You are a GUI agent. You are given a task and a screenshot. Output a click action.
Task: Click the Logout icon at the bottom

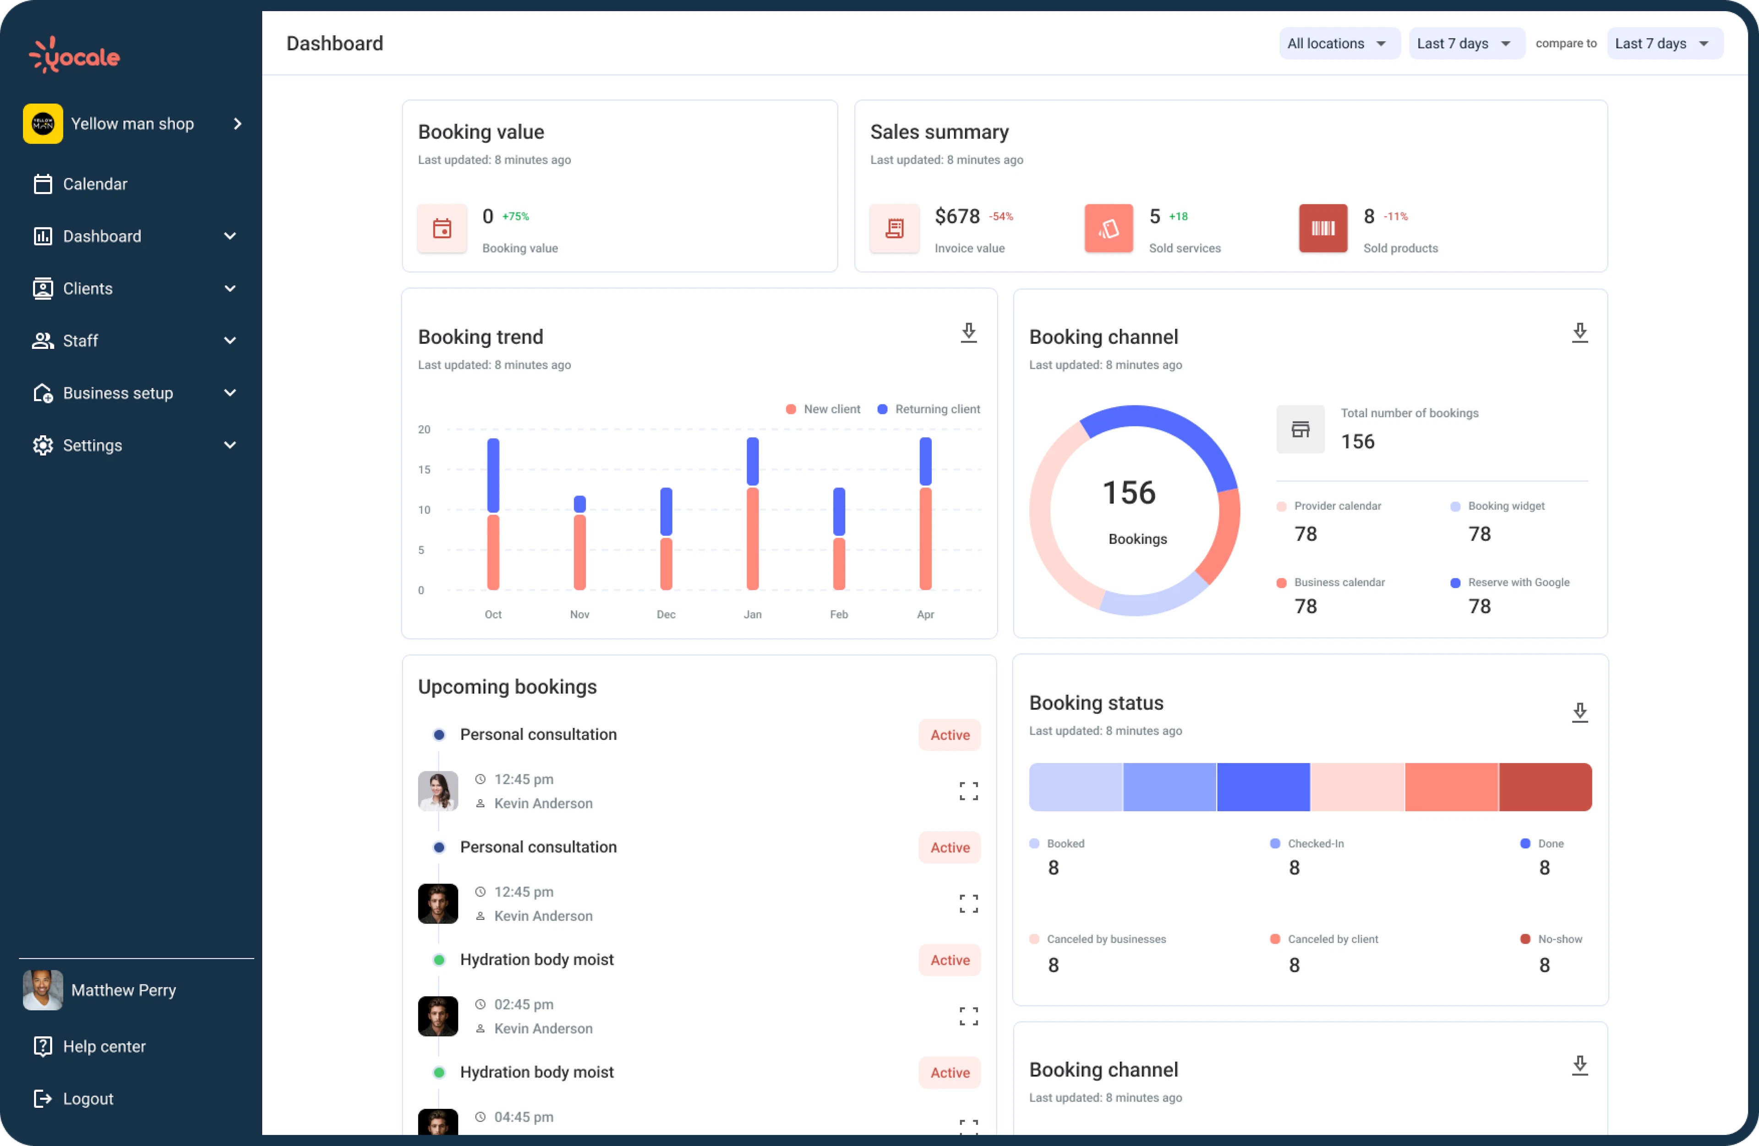tap(42, 1099)
